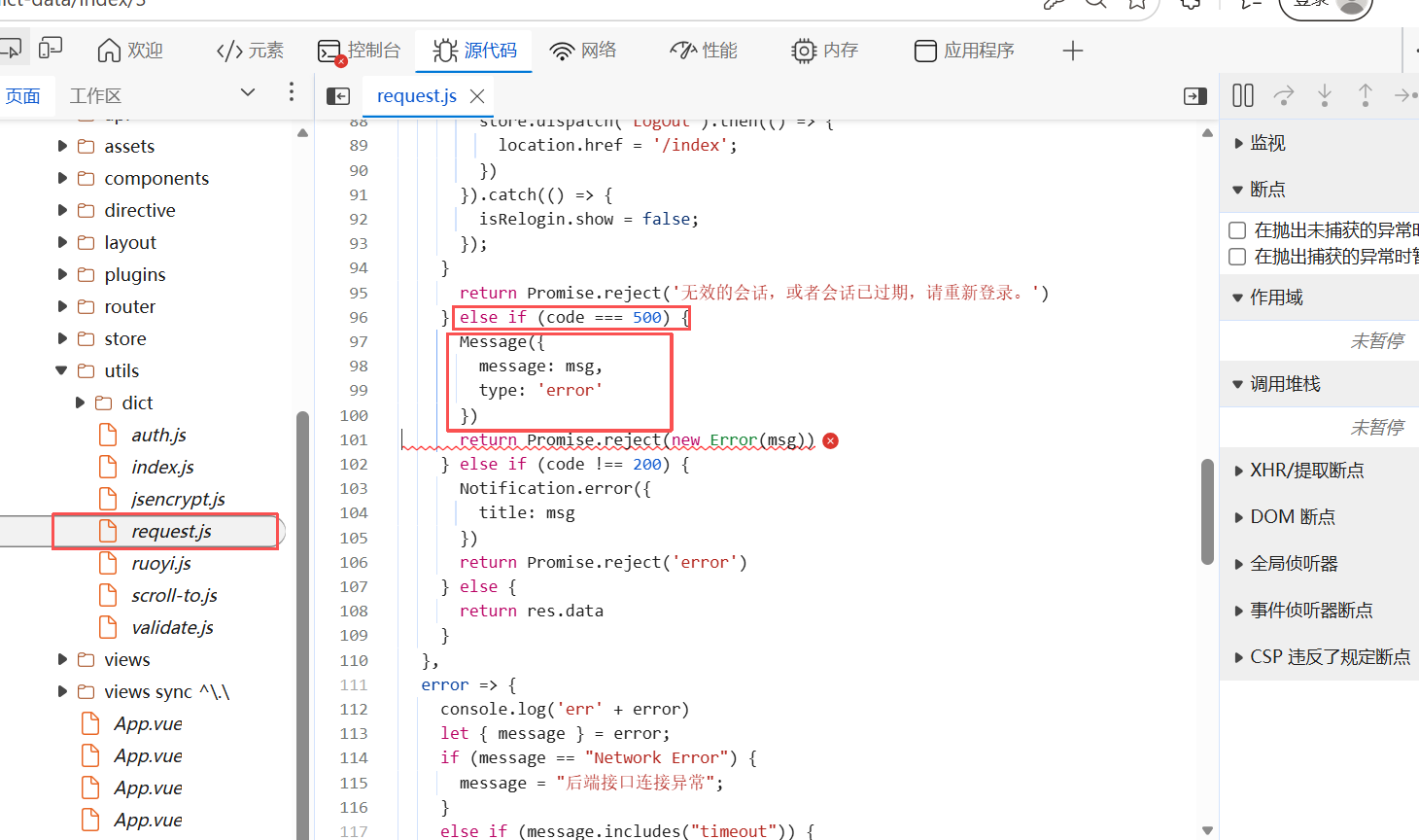Click the file tree vertical scrollbar thumb
1419x840 pixels.
click(302, 626)
